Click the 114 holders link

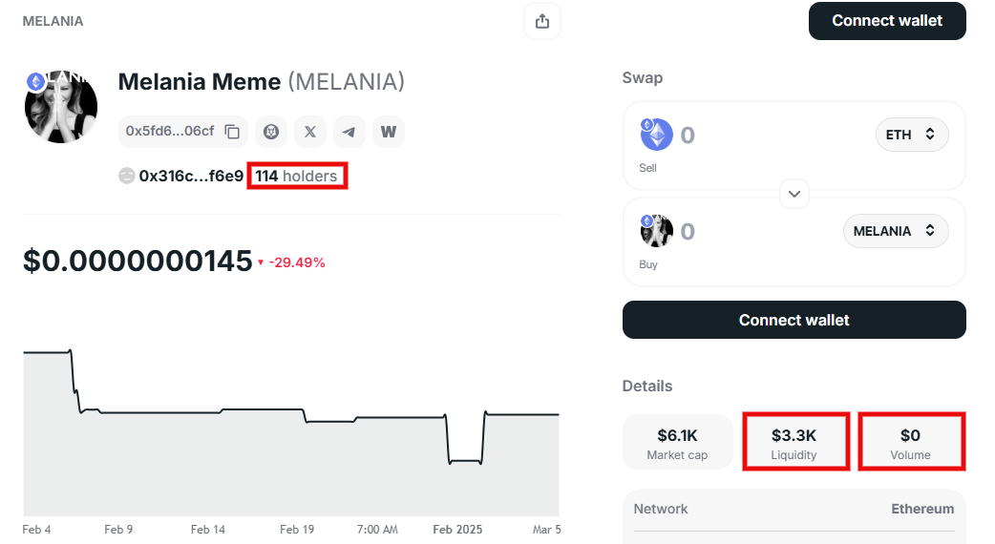[x=296, y=176]
